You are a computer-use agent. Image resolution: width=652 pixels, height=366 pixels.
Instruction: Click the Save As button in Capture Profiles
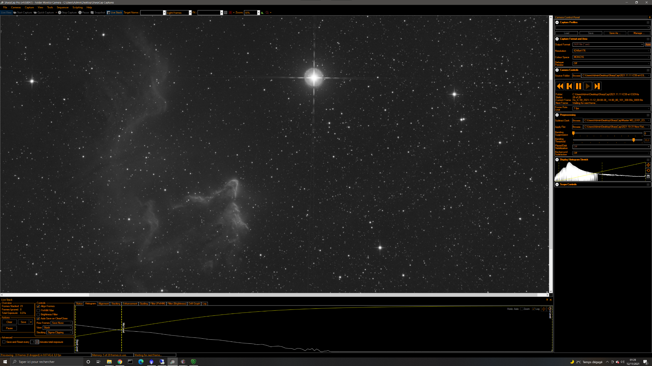pyautogui.click(x=615, y=33)
